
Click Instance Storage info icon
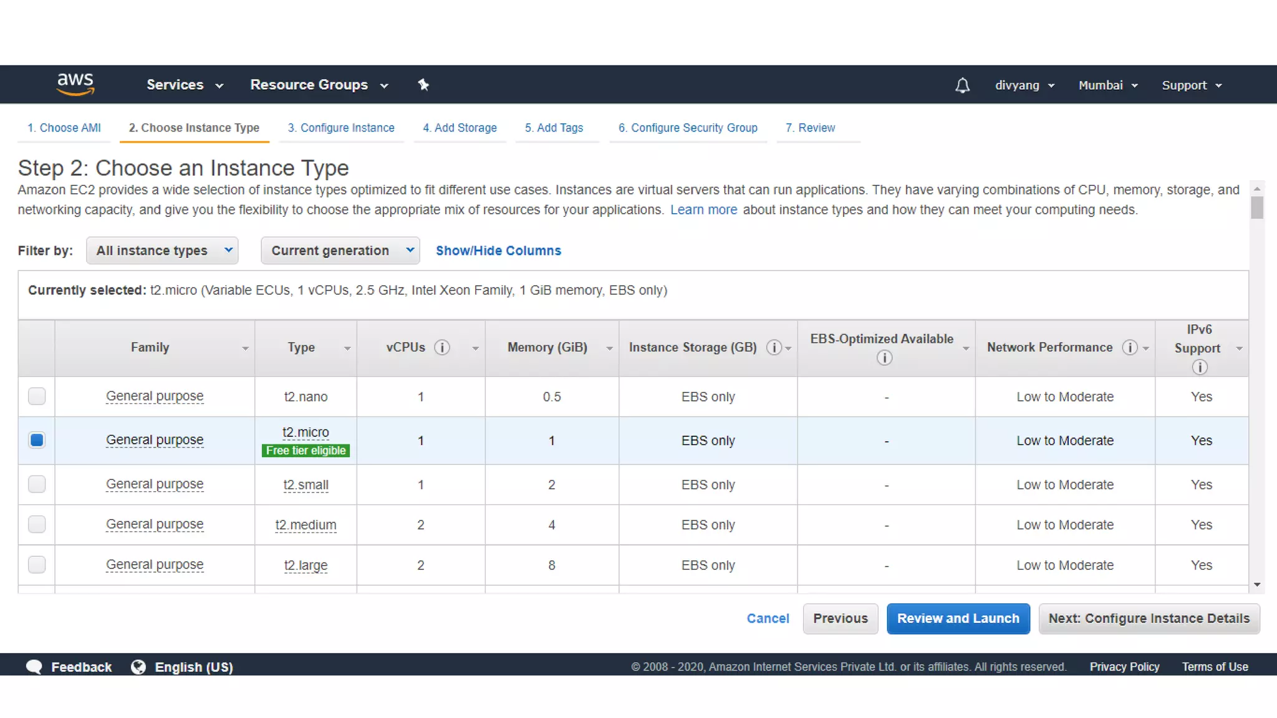774,348
